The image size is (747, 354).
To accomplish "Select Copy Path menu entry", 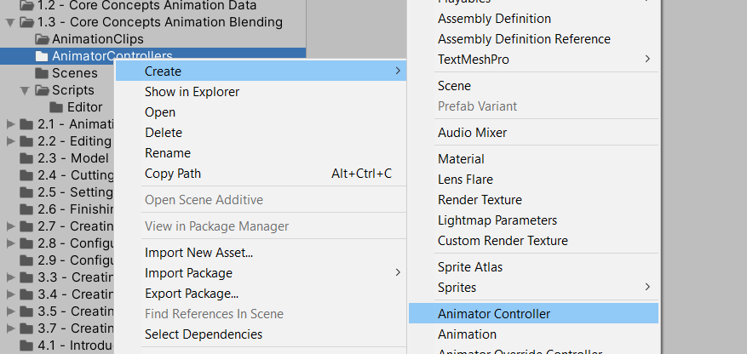I will (173, 174).
